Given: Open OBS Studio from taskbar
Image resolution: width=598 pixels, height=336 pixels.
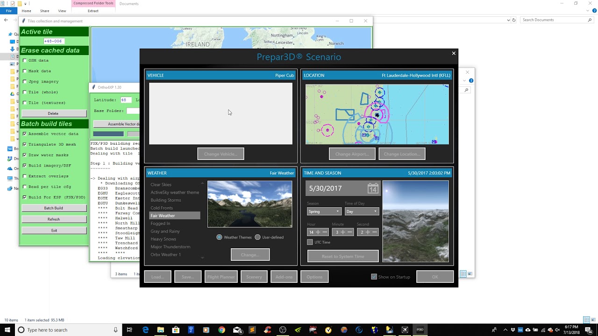Looking at the screenshot, I should click(x=283, y=330).
